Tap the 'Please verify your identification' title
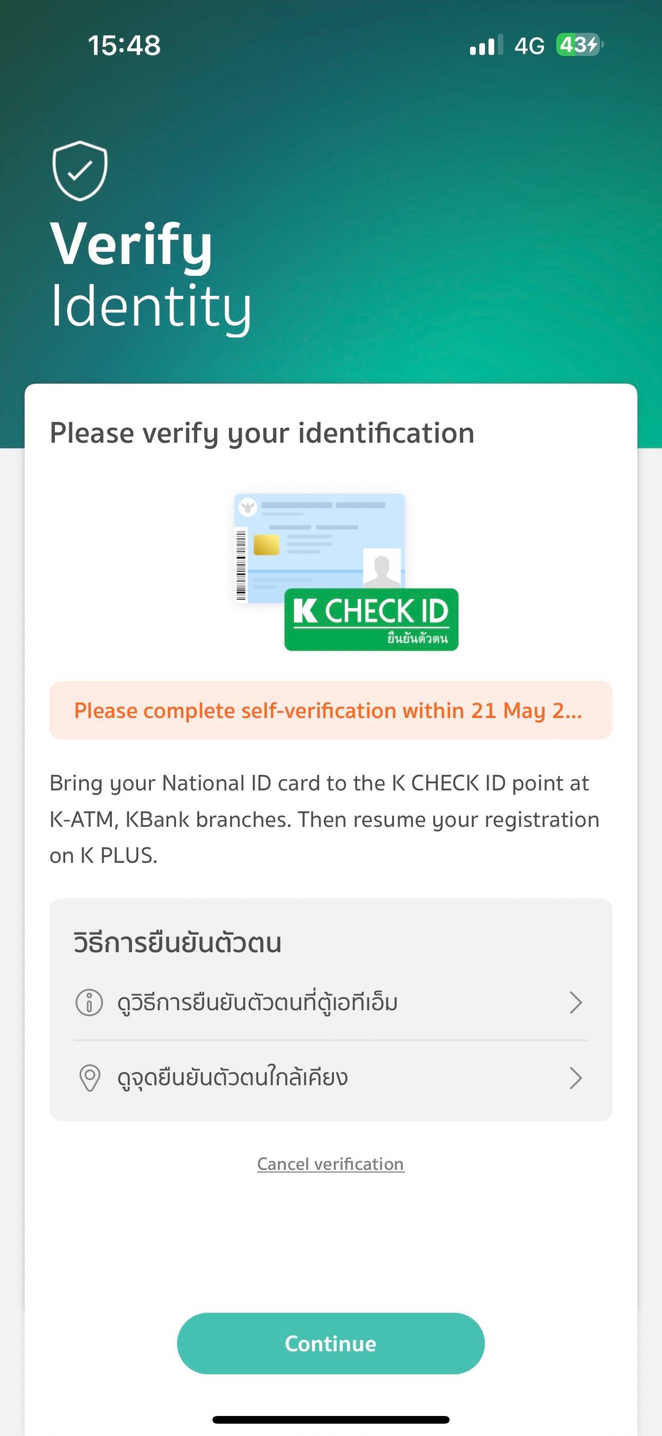662x1436 pixels. point(262,433)
